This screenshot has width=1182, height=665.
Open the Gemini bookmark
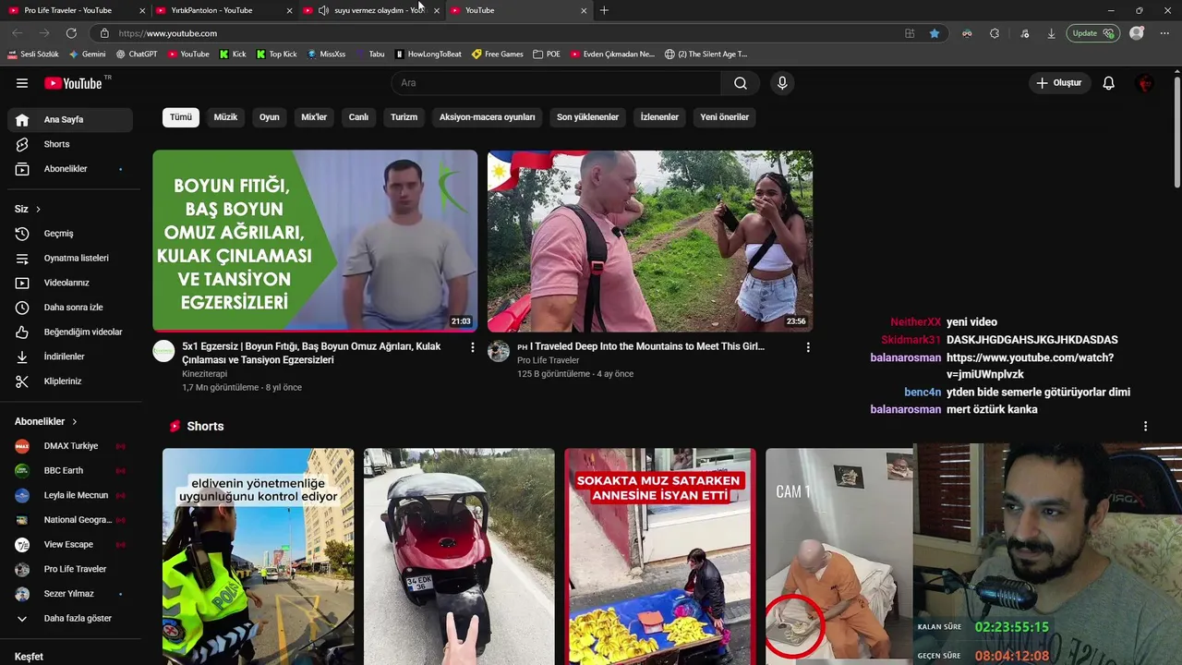pyautogui.click(x=88, y=54)
